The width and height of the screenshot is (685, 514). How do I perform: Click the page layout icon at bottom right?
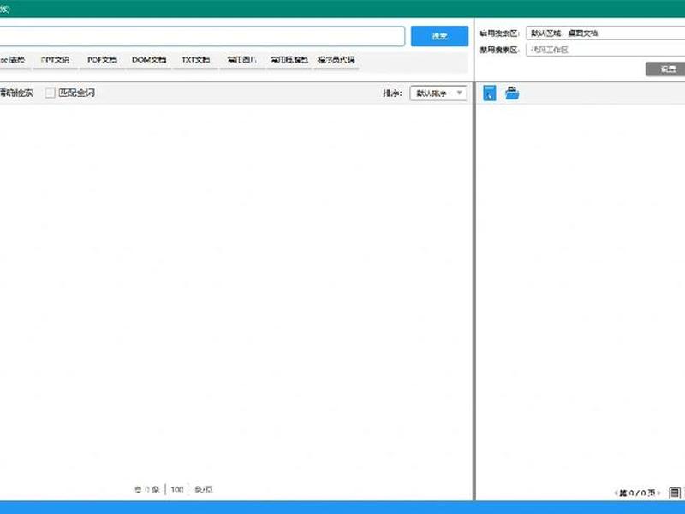[675, 493]
